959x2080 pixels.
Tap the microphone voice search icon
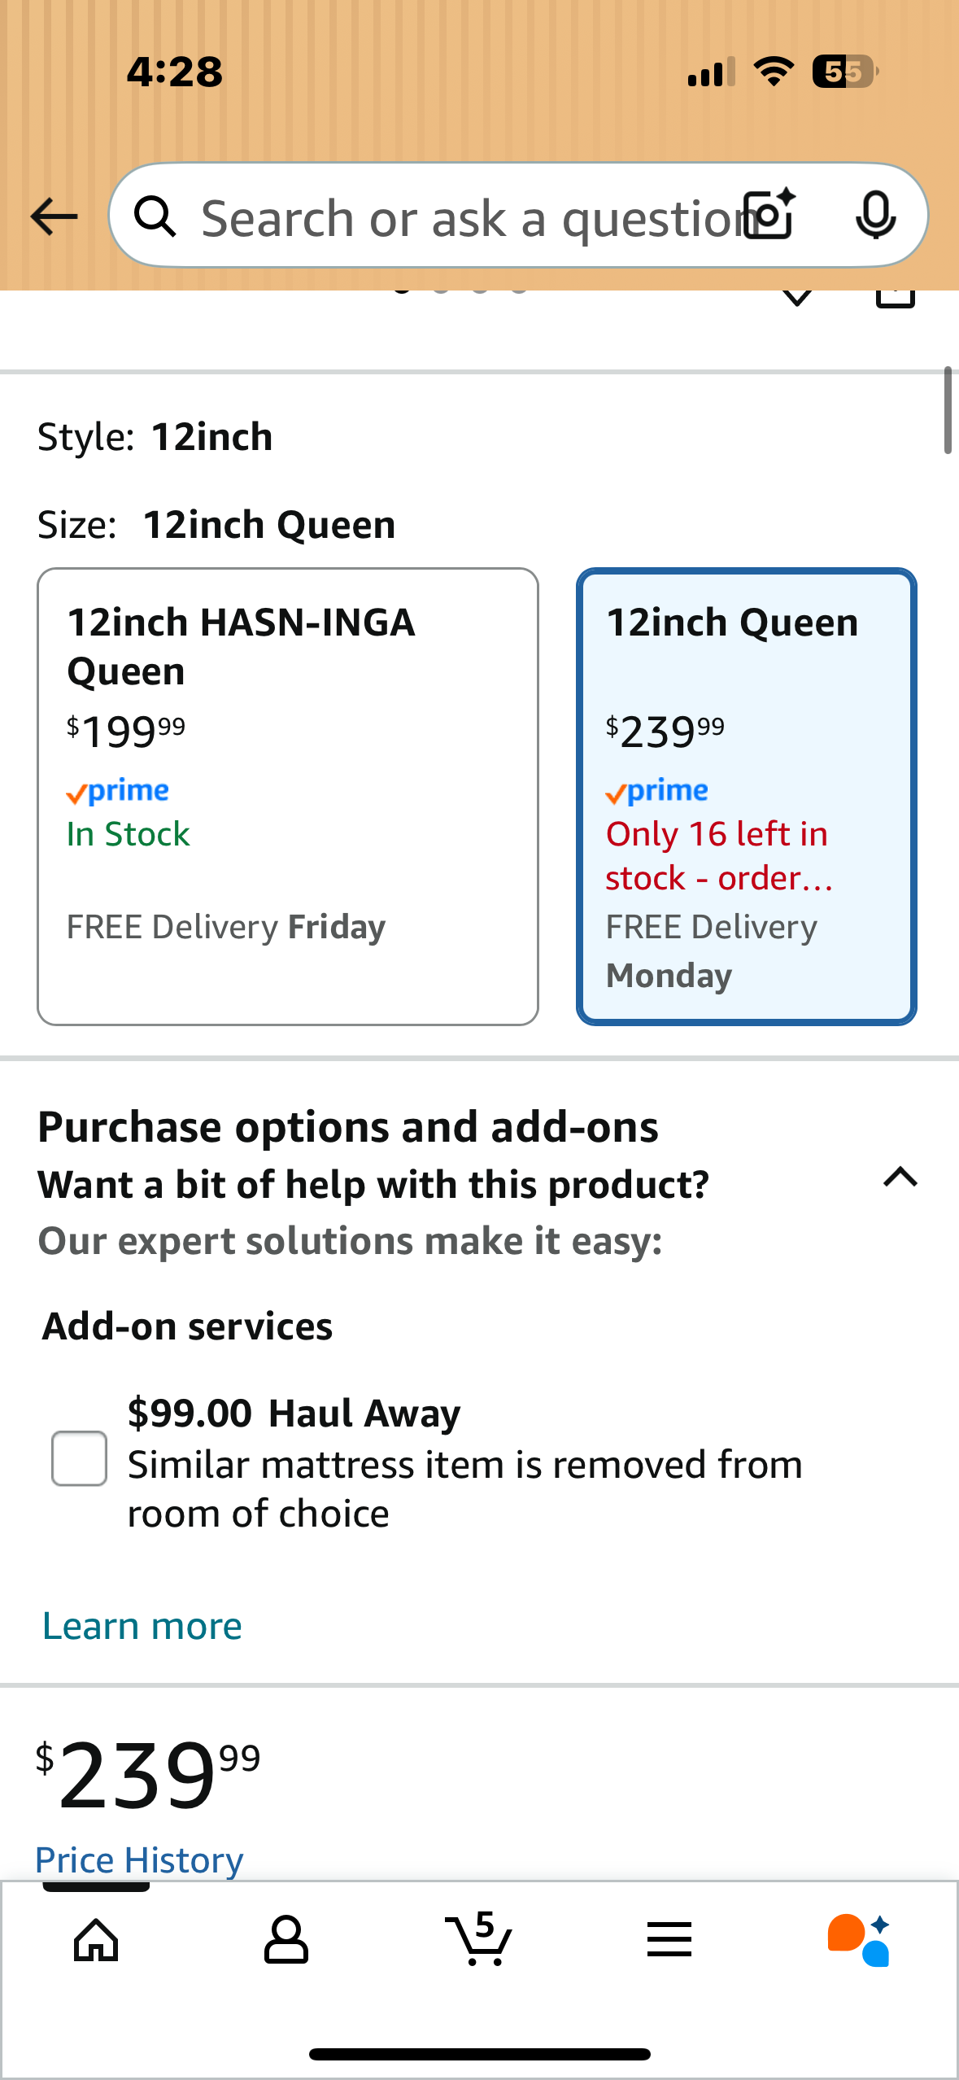[x=875, y=216]
